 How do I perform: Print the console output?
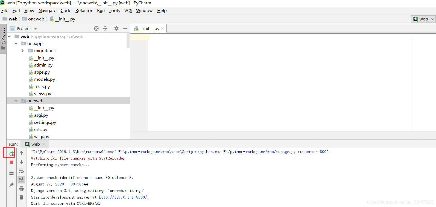tap(21, 188)
